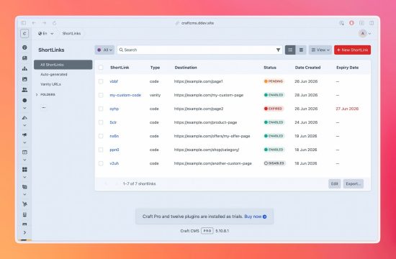Click the crossed-out plug icon in sidebar
Screen dimensions: 396x259
coord(24,204)
